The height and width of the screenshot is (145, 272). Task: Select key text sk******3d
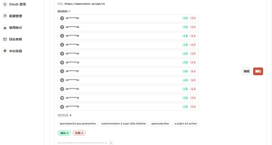coord(73,62)
